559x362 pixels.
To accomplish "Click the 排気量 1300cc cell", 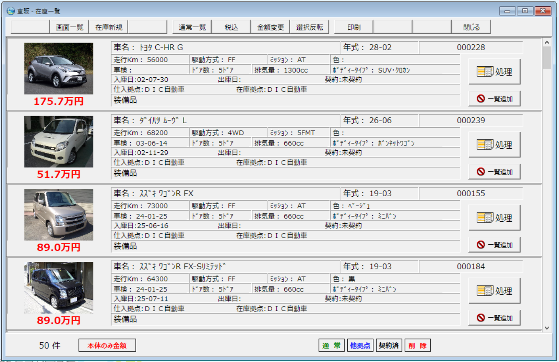I will point(291,70).
